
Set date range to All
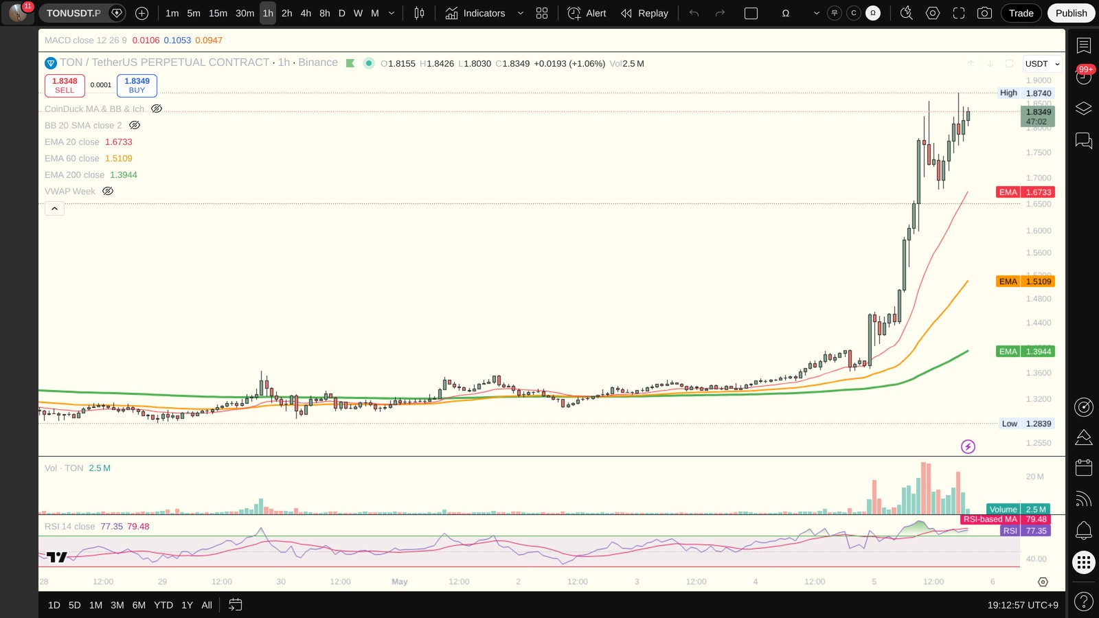click(207, 605)
